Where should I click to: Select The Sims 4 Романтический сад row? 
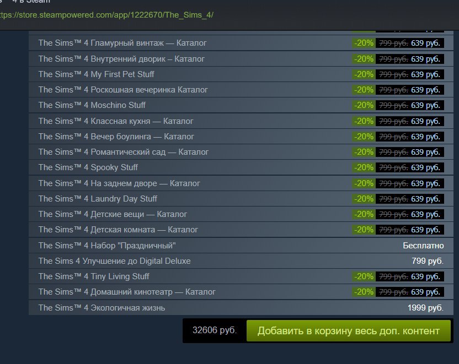[x=241, y=152]
